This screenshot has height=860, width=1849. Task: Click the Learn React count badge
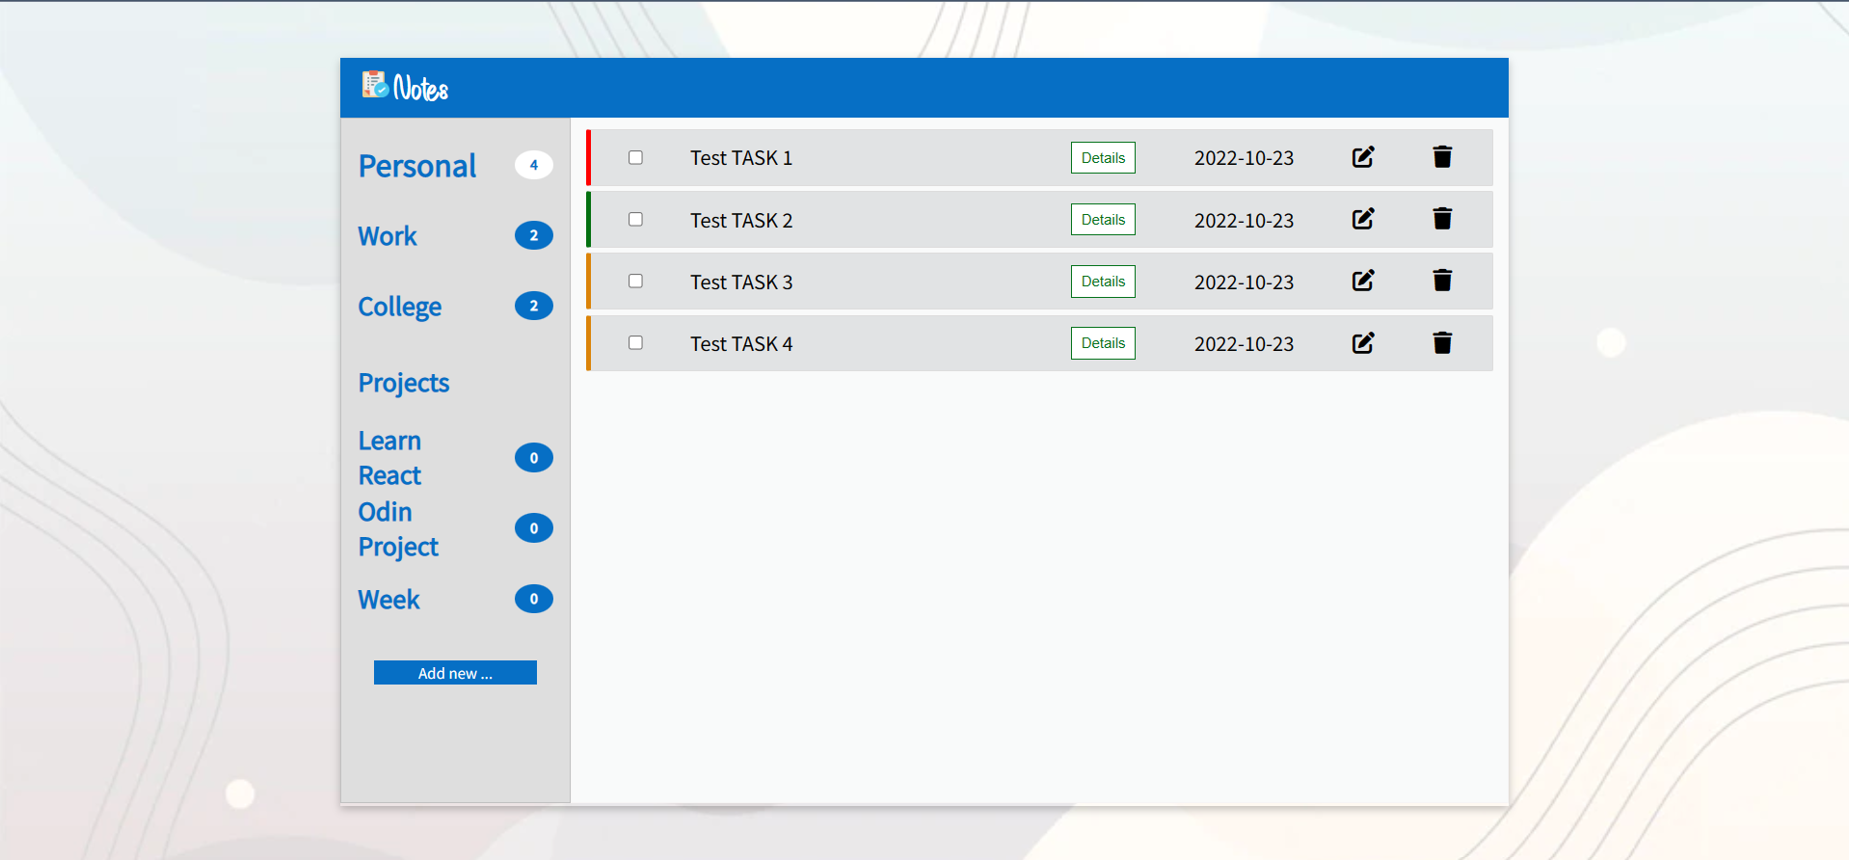[534, 458]
